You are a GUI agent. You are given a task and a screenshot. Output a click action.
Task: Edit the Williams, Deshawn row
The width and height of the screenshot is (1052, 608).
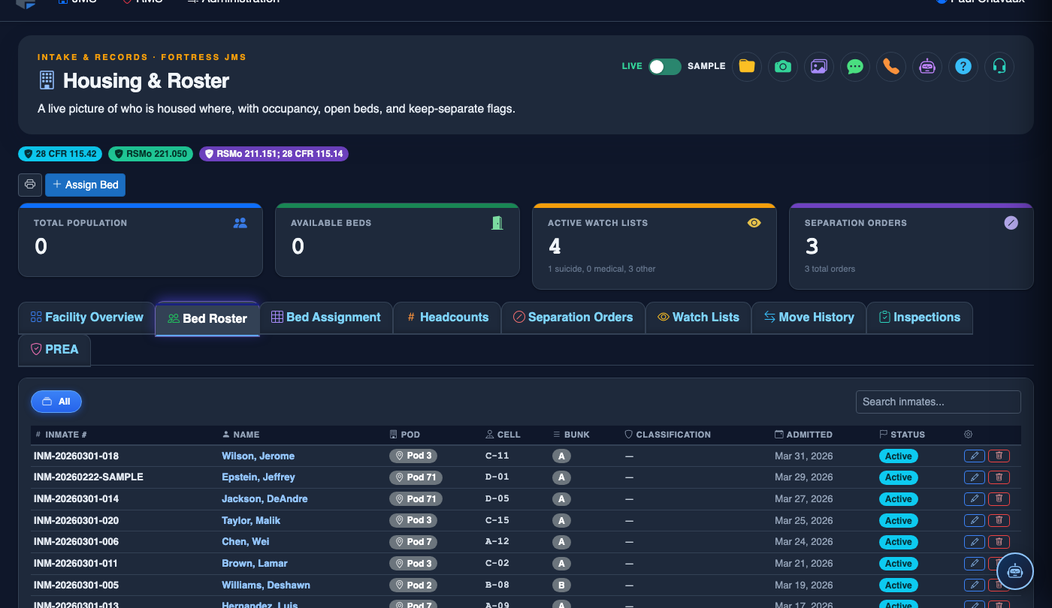point(974,585)
